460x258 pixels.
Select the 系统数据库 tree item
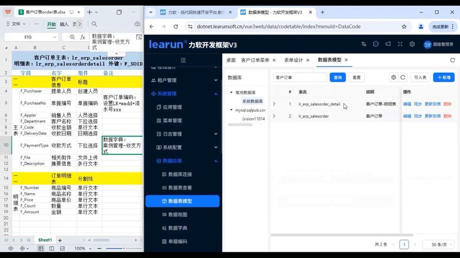click(253, 101)
